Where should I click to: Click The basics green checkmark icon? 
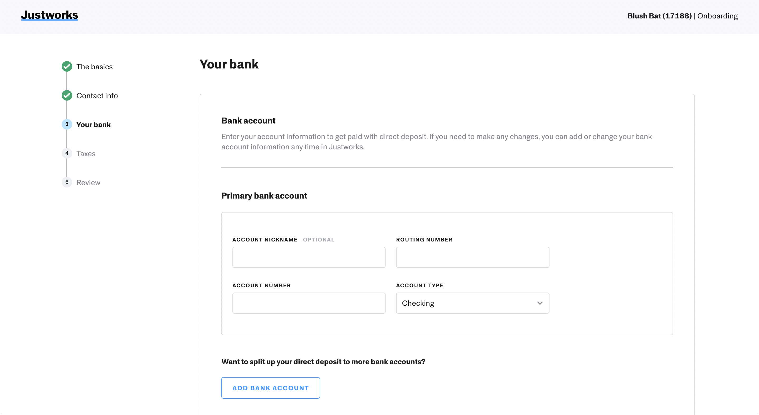click(67, 67)
